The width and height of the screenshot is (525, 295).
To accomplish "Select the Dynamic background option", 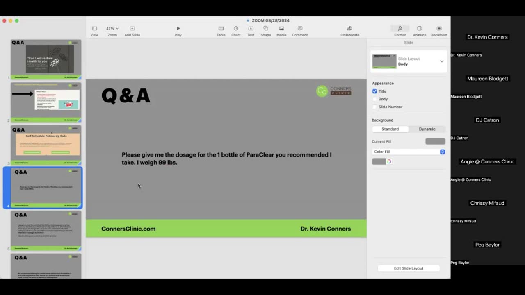I will [427, 129].
